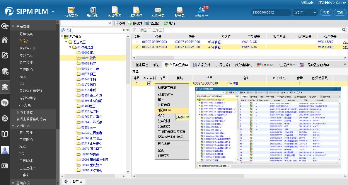
Task: Click the home icon in left sidebar
Action: click(x=5, y=39)
